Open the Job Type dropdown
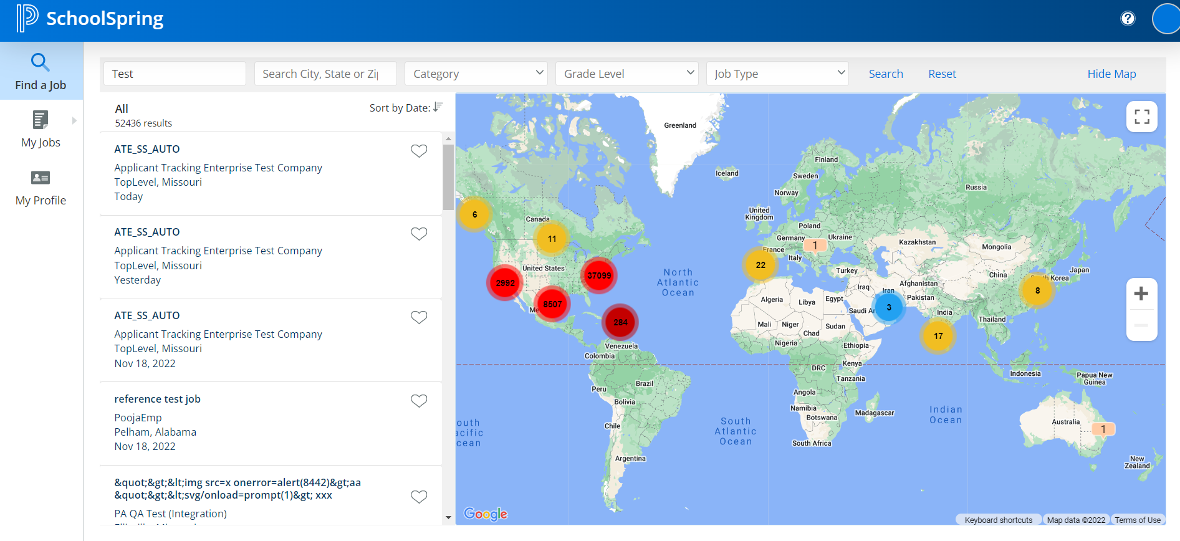This screenshot has height=541, width=1180. click(x=777, y=74)
